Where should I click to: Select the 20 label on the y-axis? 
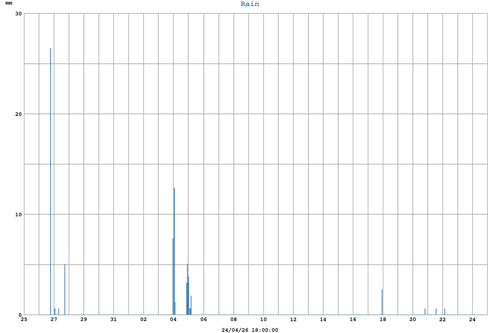[x=18, y=114]
